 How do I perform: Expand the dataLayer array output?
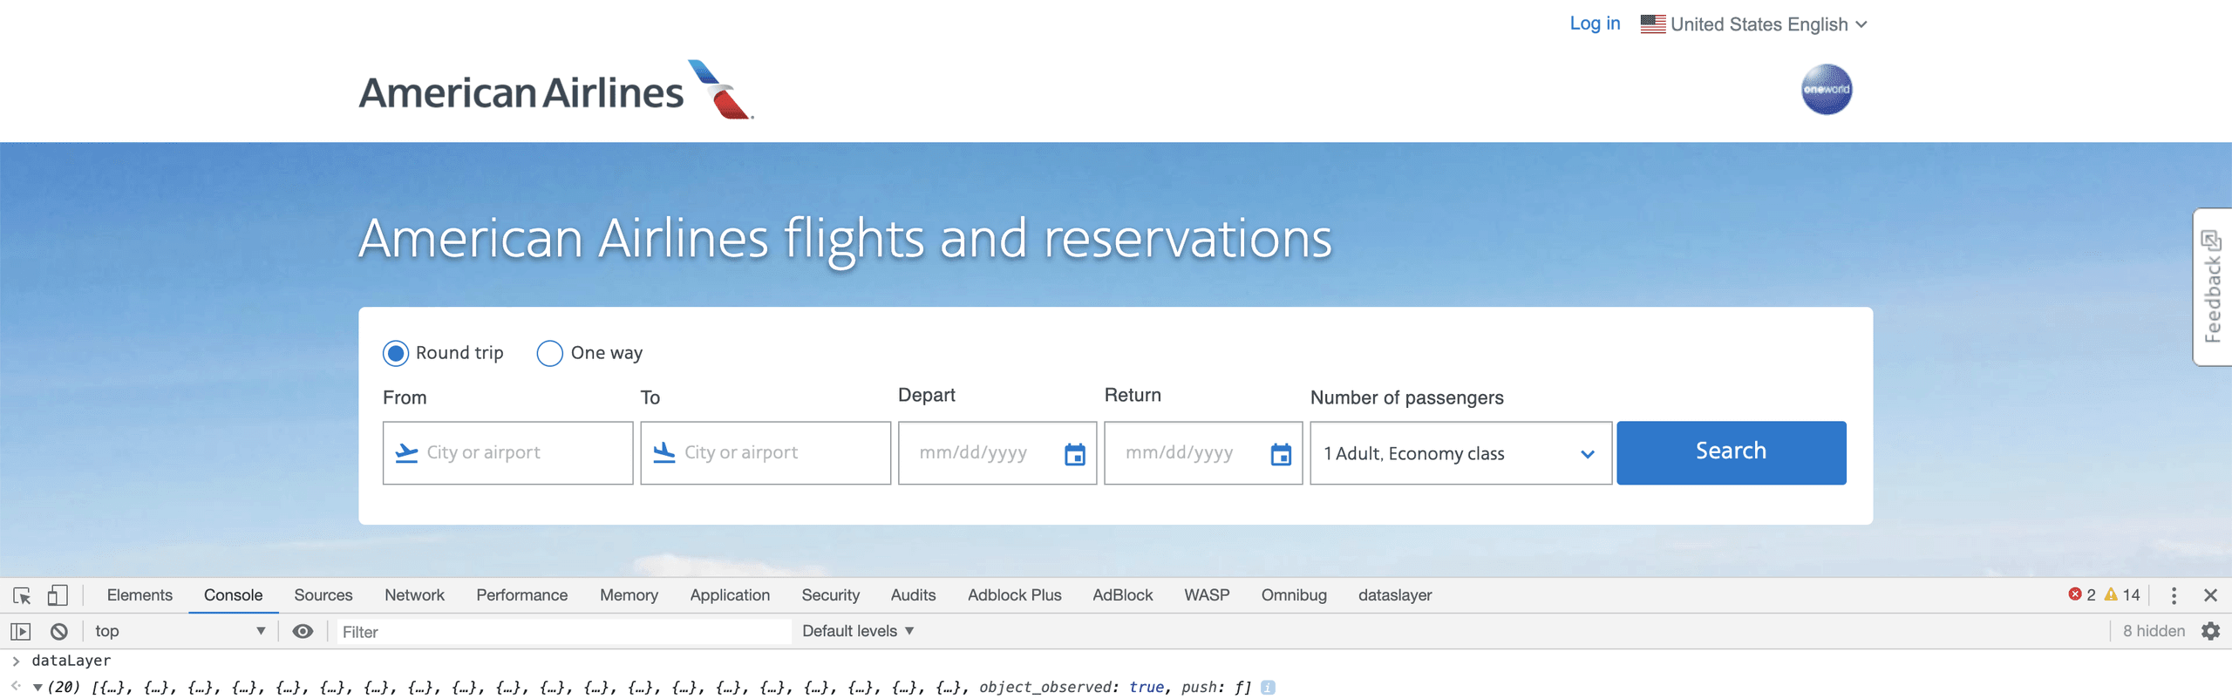pyautogui.click(x=37, y=688)
